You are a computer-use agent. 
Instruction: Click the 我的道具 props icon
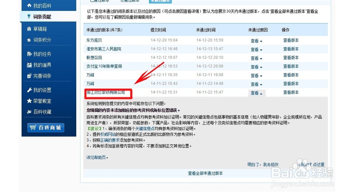click(29, 65)
